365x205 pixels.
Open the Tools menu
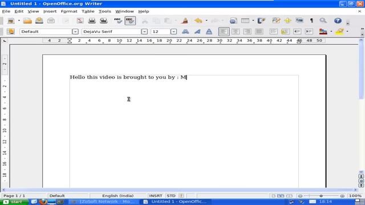(x=105, y=11)
